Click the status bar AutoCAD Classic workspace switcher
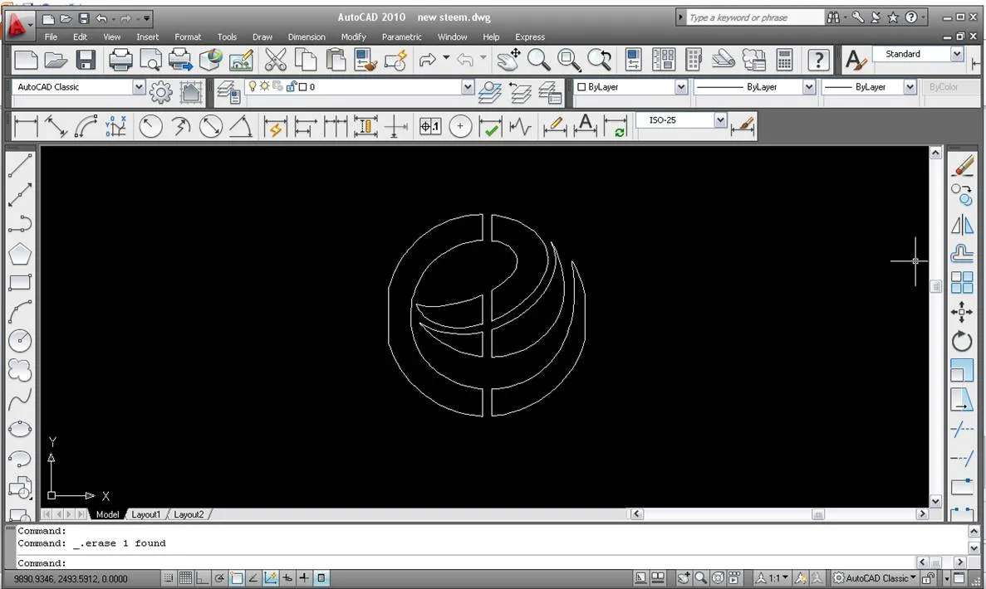 pos(874,577)
